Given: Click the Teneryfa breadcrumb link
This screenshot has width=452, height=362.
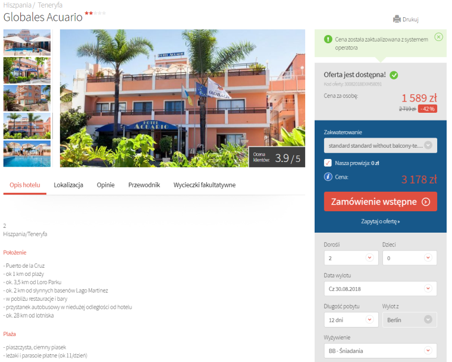Looking at the screenshot, I should pyautogui.click(x=50, y=5).
